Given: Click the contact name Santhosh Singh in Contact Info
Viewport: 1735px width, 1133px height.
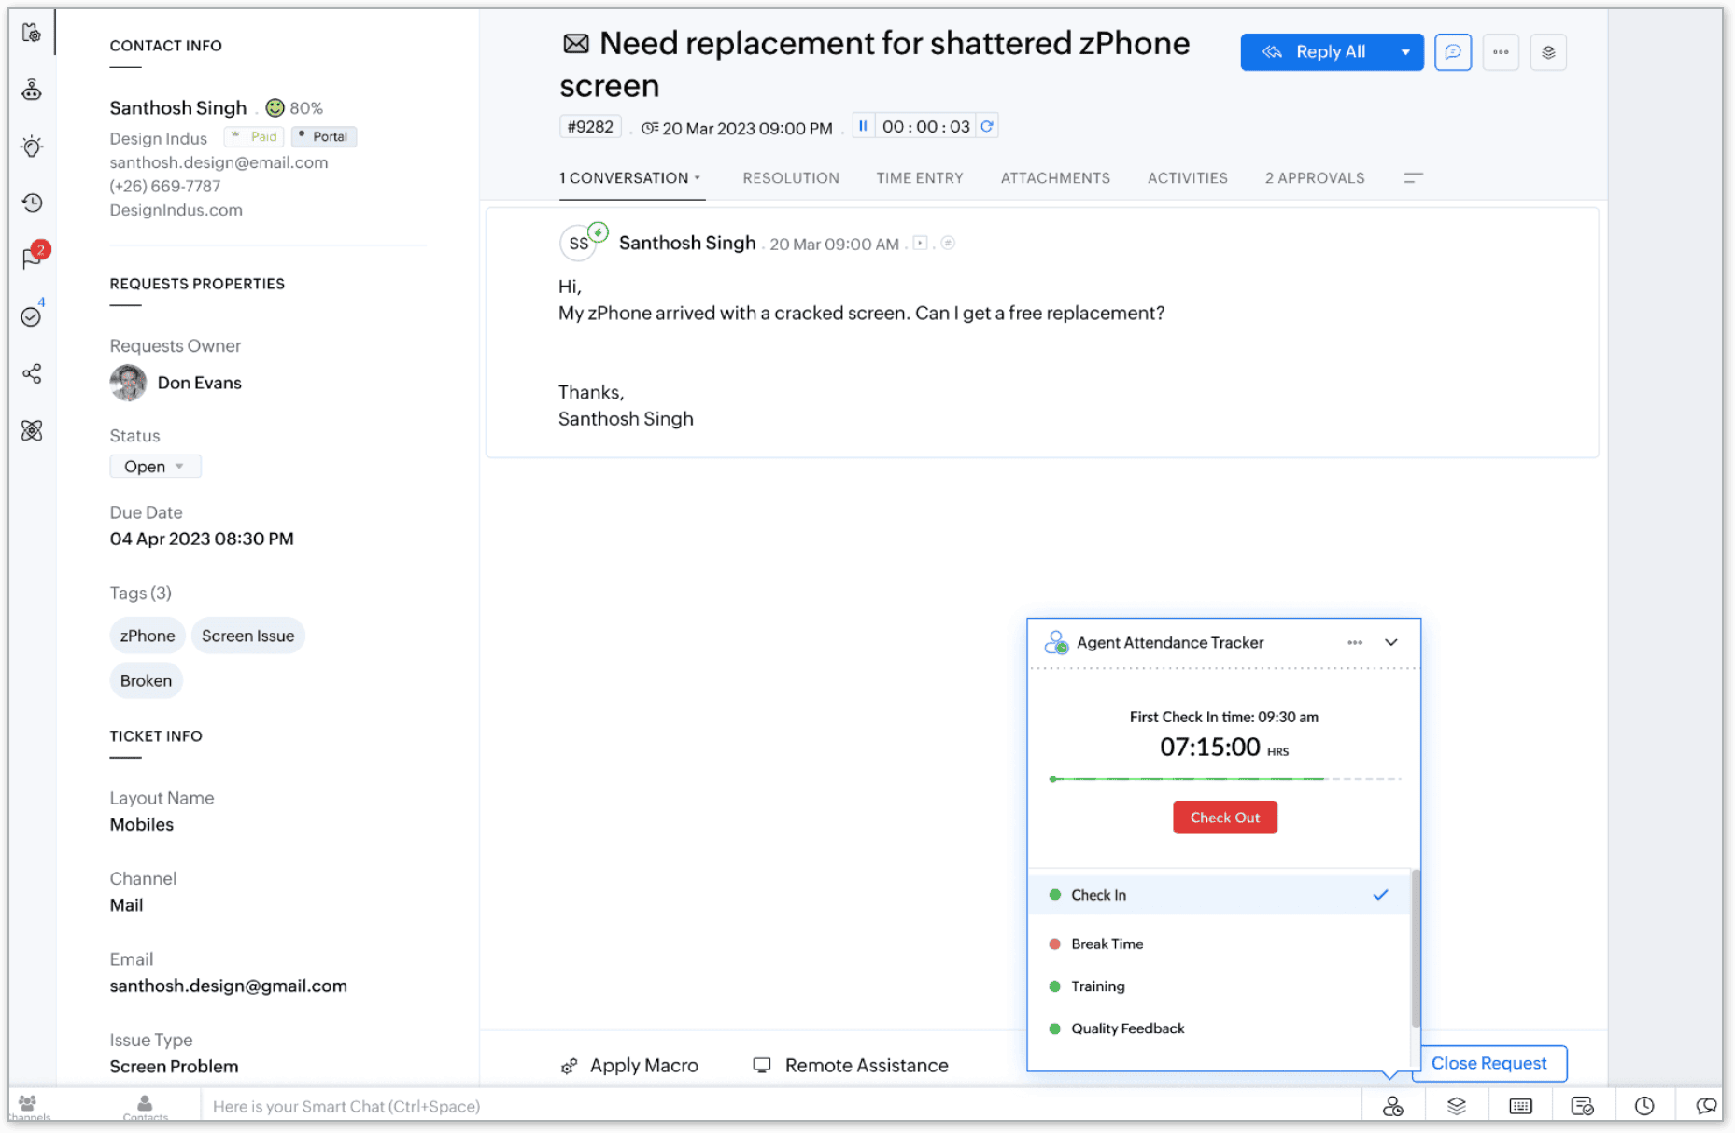Looking at the screenshot, I should 178,107.
